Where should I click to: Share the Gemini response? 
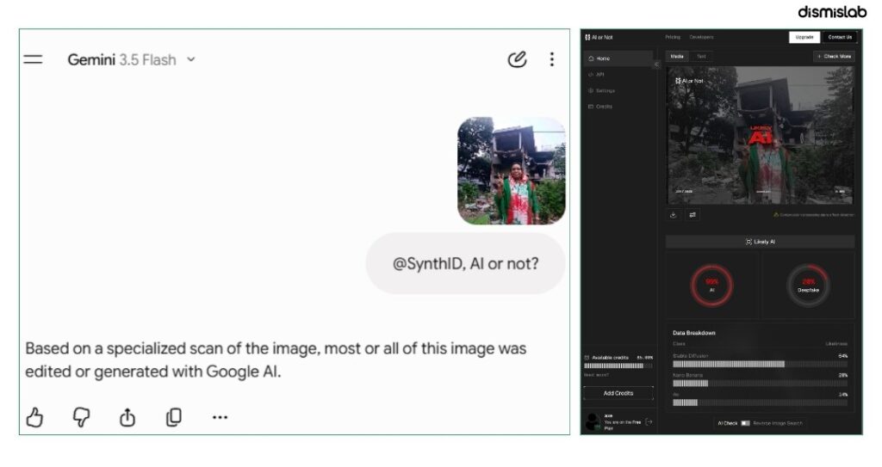pyautogui.click(x=127, y=417)
